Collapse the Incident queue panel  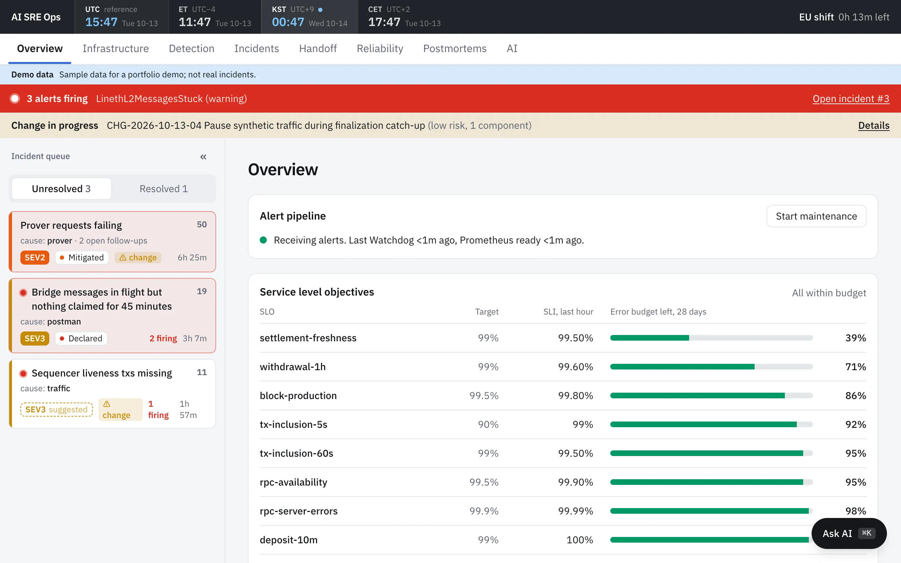(203, 157)
